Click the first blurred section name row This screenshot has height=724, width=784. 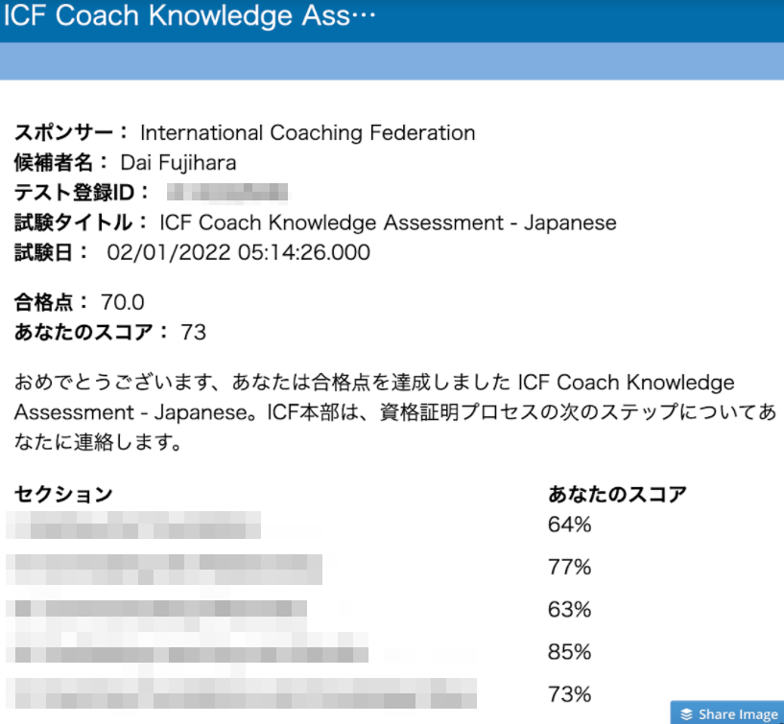(x=134, y=525)
